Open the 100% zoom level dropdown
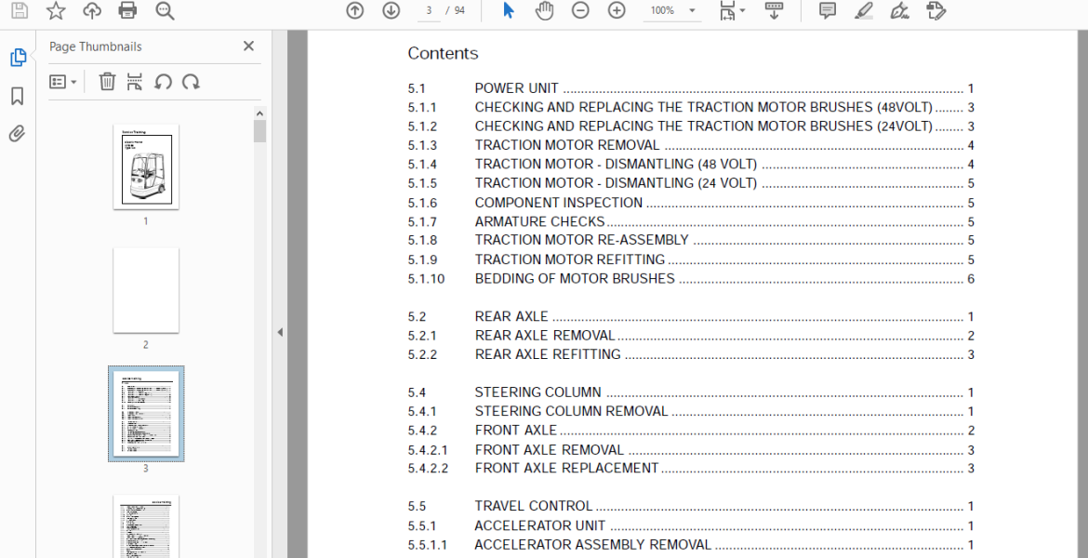Screen dimensions: 1088x558 (x=673, y=11)
